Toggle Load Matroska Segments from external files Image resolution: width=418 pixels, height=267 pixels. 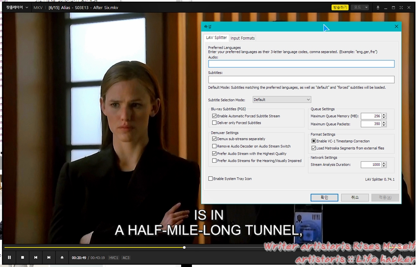314,148
